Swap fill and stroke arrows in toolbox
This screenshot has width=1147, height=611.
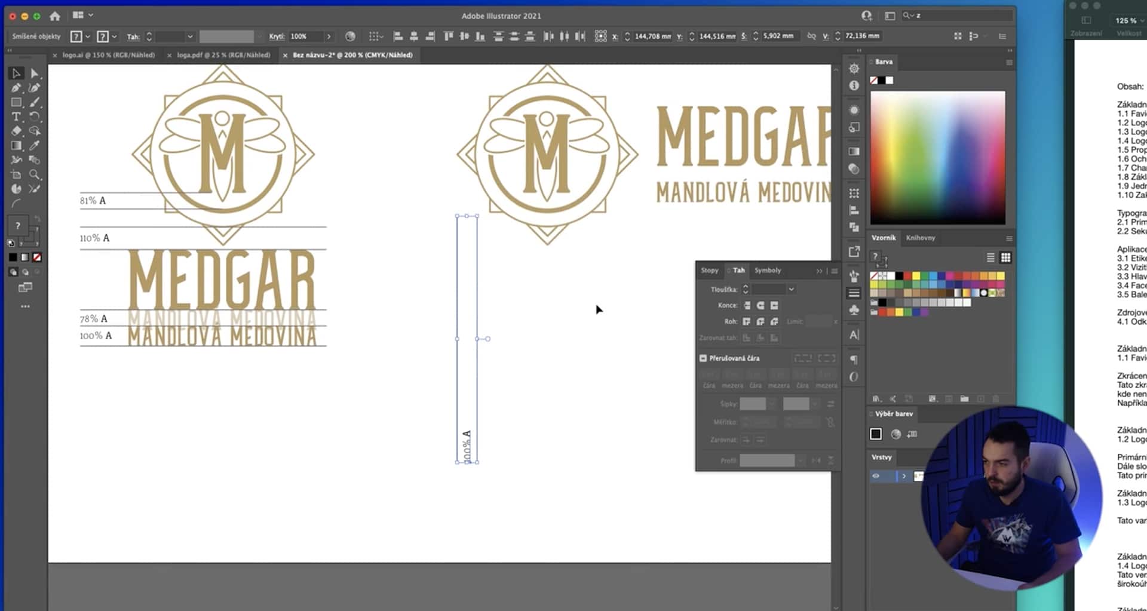pos(37,219)
